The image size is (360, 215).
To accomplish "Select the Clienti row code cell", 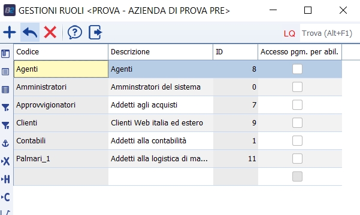I will (x=61, y=123).
